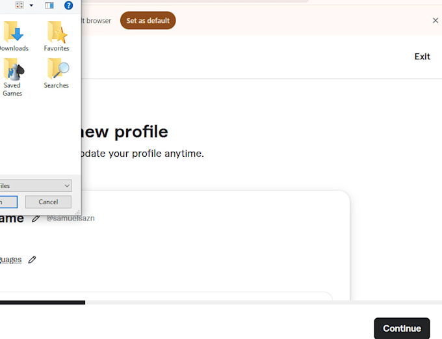Cancel the file dialog
This screenshot has width=442, height=339.
point(48,202)
